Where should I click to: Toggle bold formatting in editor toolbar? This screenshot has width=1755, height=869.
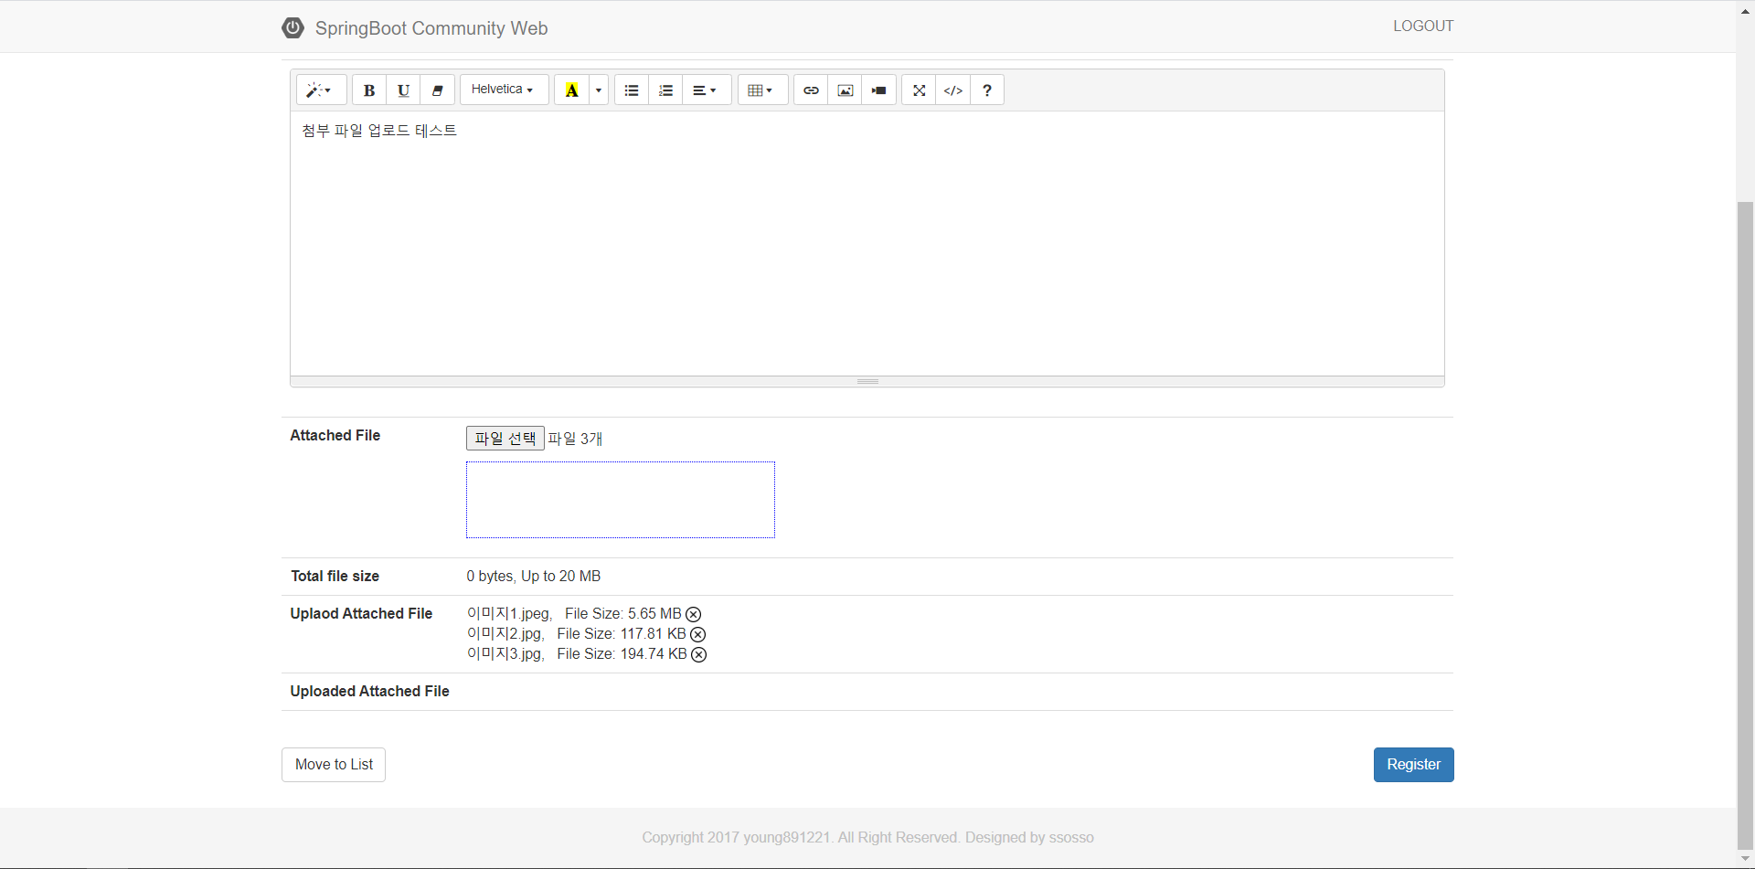[369, 90]
